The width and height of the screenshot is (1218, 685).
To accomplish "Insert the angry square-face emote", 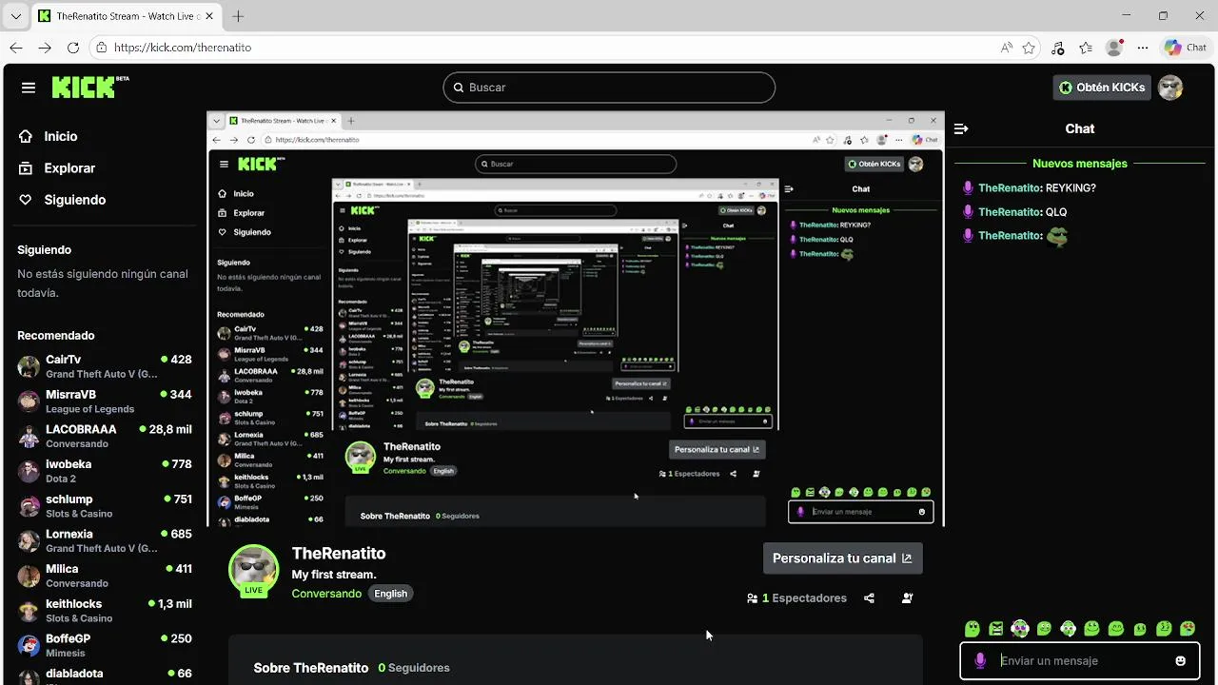I will pyautogui.click(x=996, y=629).
